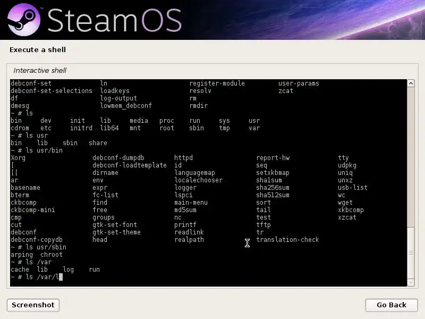Click the 'setxkbmap' entry

tap(273, 173)
